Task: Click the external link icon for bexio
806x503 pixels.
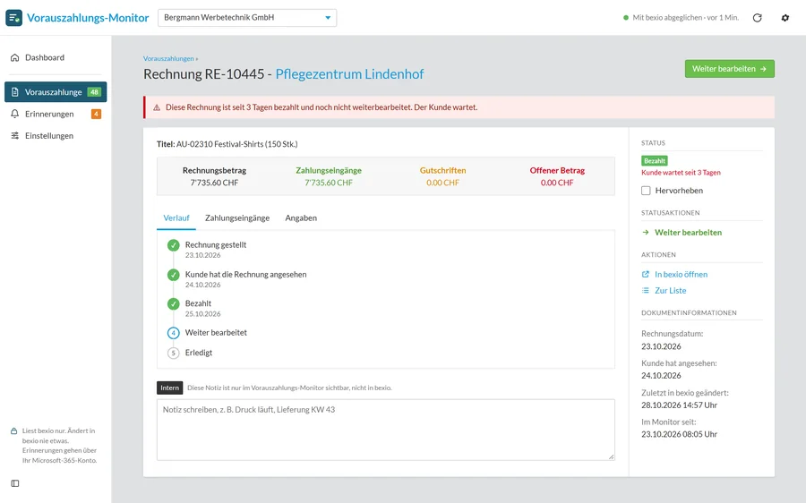Action: click(646, 275)
